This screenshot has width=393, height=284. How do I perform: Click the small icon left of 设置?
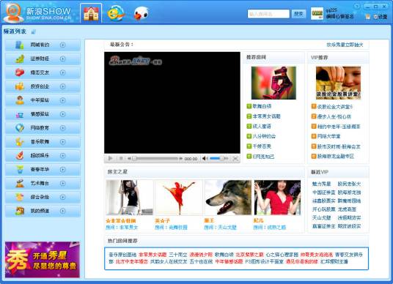point(367,17)
